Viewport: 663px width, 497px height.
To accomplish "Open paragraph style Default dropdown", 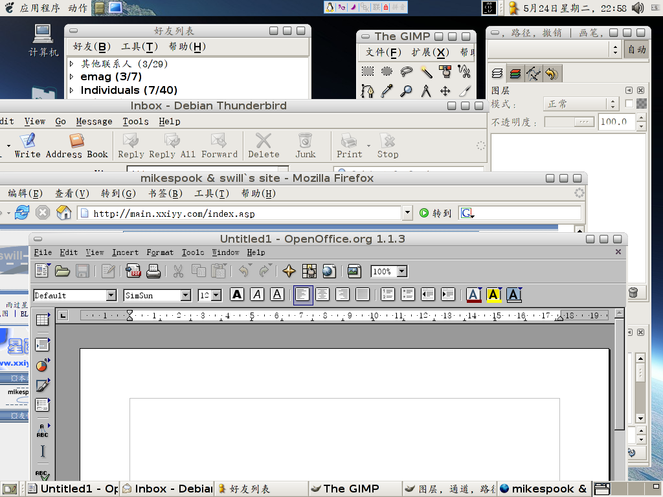I will (x=111, y=295).
